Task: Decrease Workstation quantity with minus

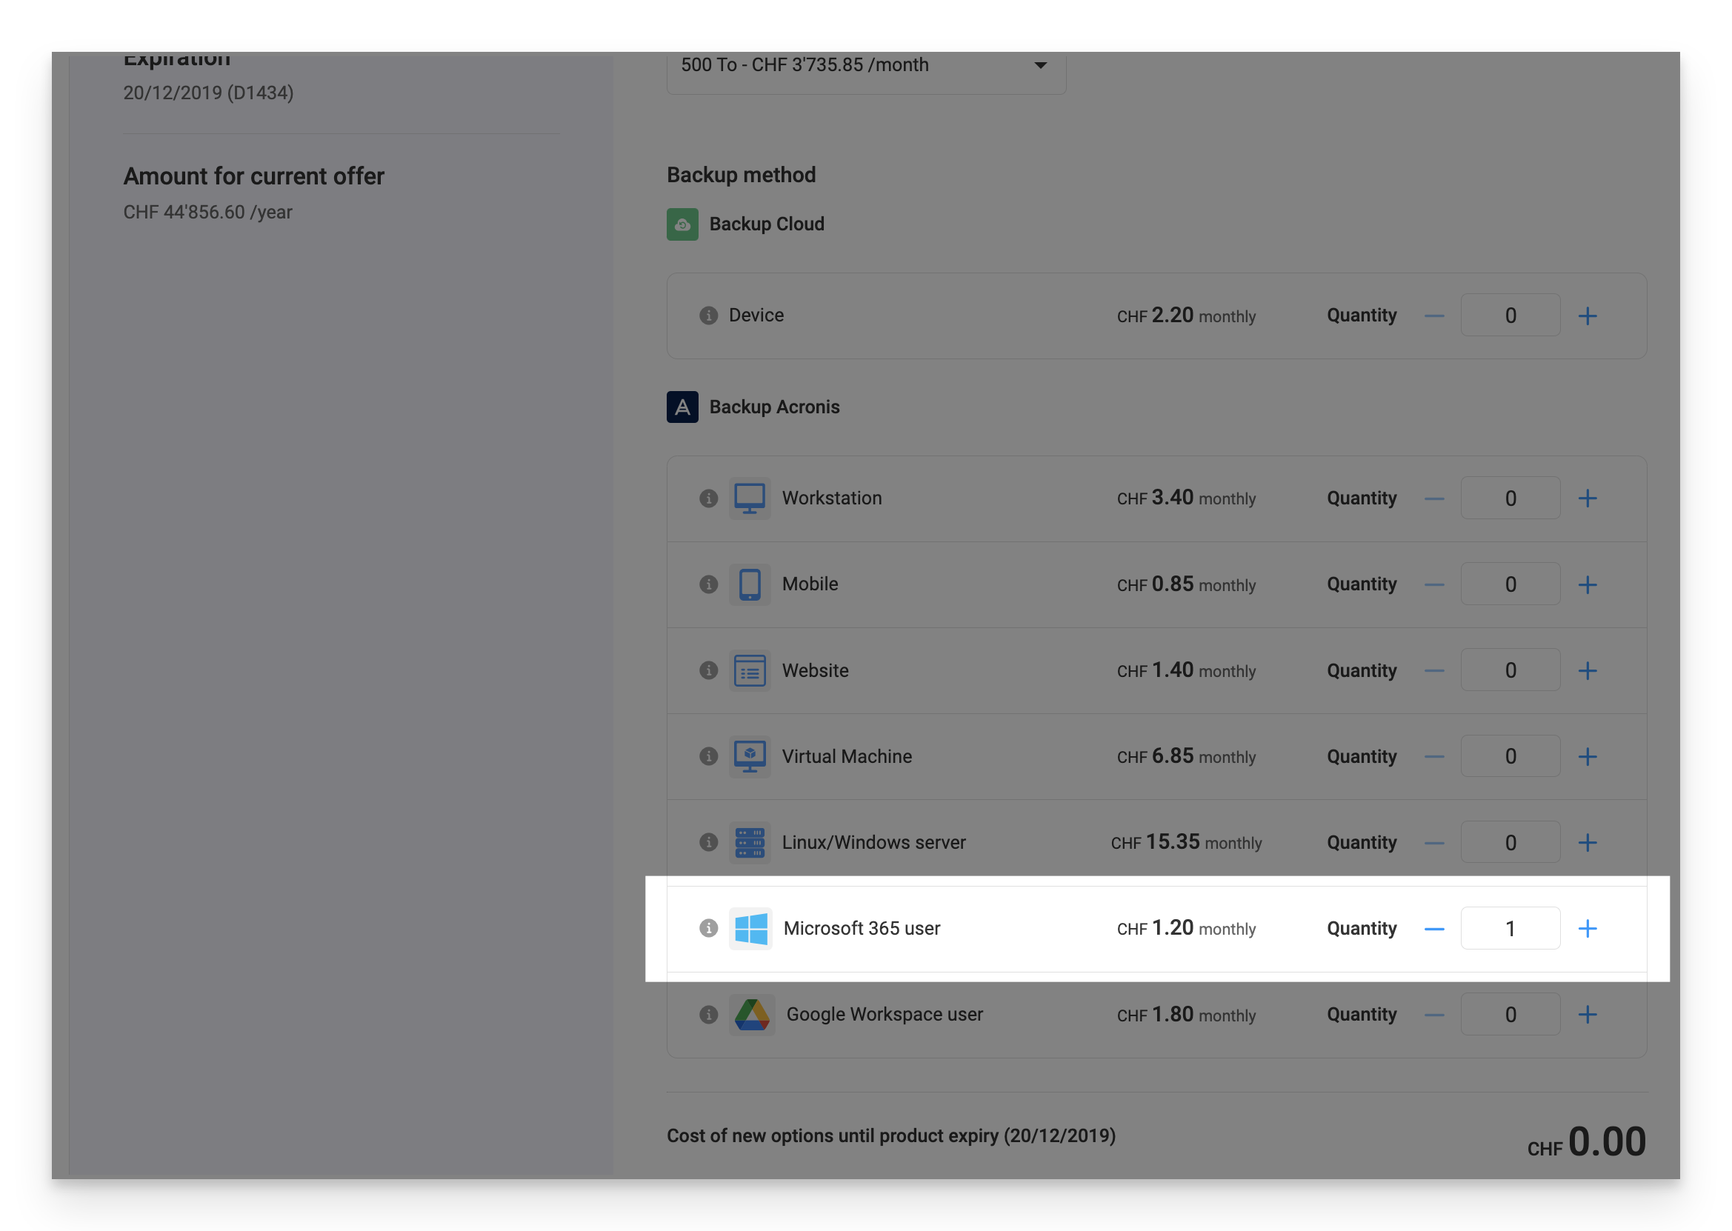Action: [x=1434, y=498]
